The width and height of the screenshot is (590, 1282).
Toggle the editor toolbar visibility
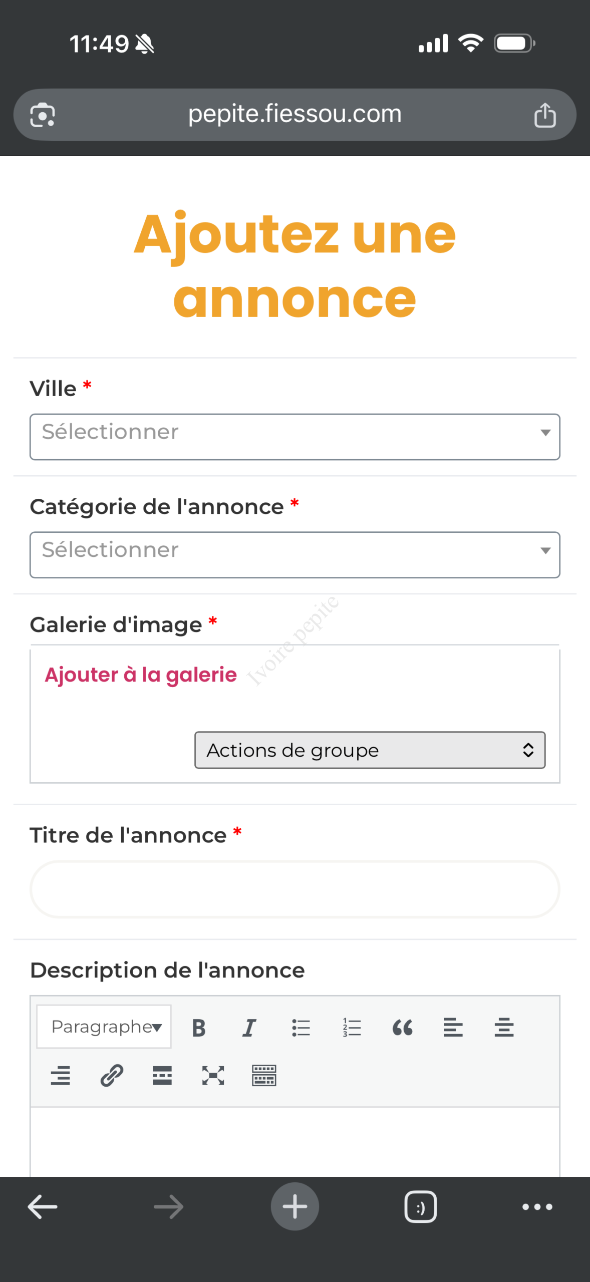pyautogui.click(x=264, y=1075)
